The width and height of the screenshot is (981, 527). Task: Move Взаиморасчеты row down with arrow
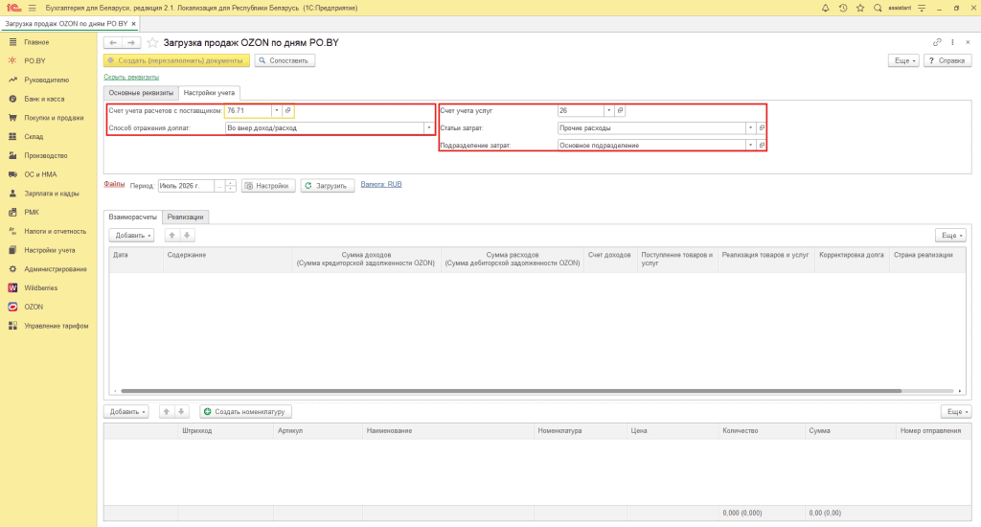(x=187, y=236)
